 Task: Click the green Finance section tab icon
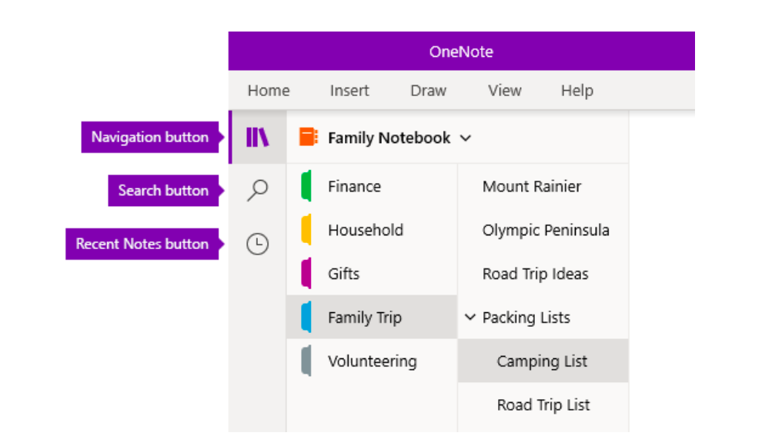tap(306, 186)
